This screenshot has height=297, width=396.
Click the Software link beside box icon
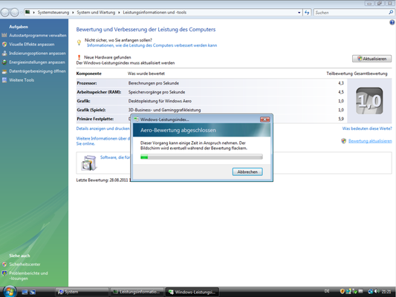point(115,157)
